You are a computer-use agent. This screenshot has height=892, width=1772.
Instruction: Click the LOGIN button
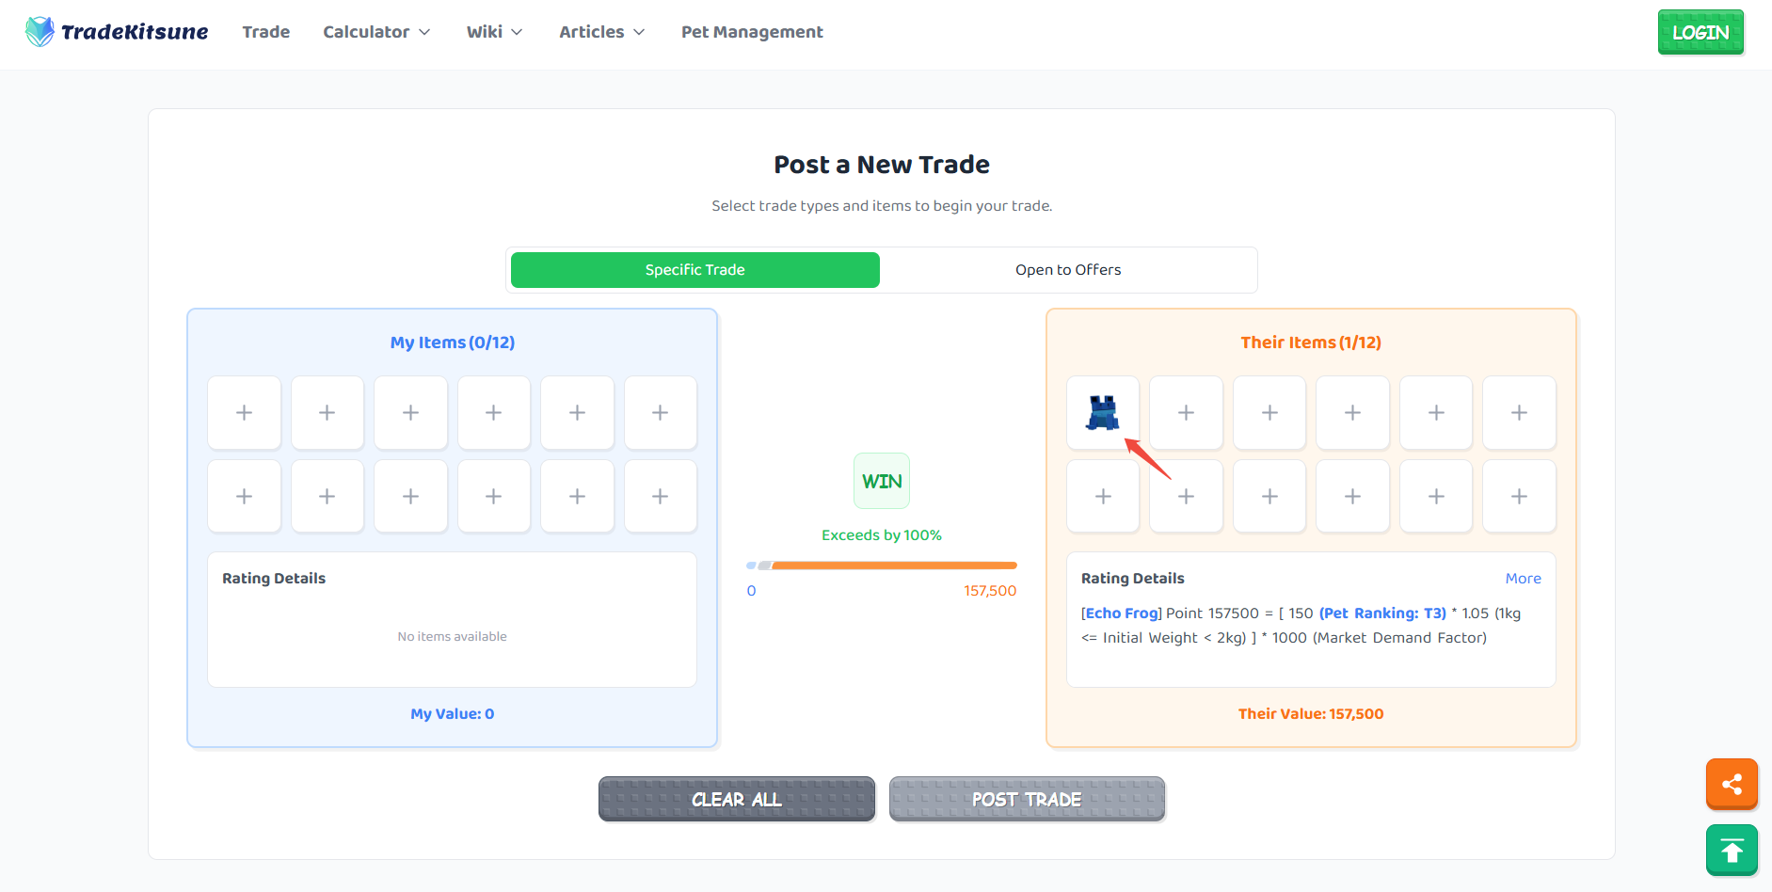click(1700, 32)
